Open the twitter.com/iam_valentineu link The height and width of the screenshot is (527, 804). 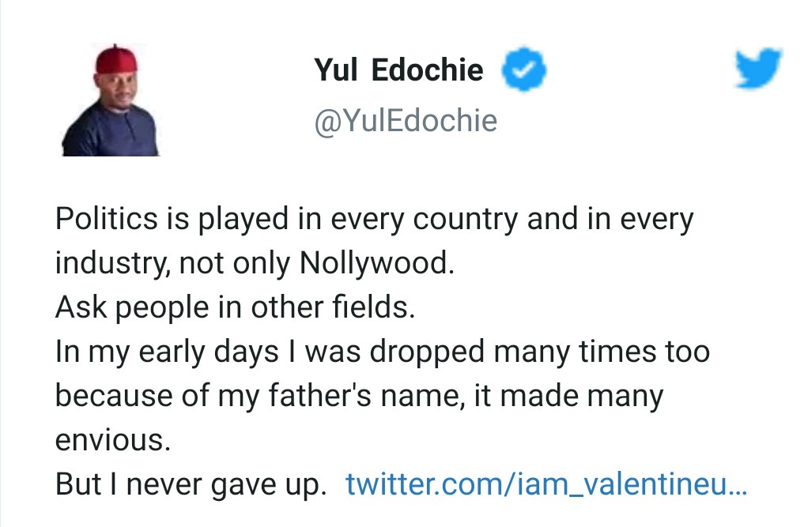click(x=545, y=484)
